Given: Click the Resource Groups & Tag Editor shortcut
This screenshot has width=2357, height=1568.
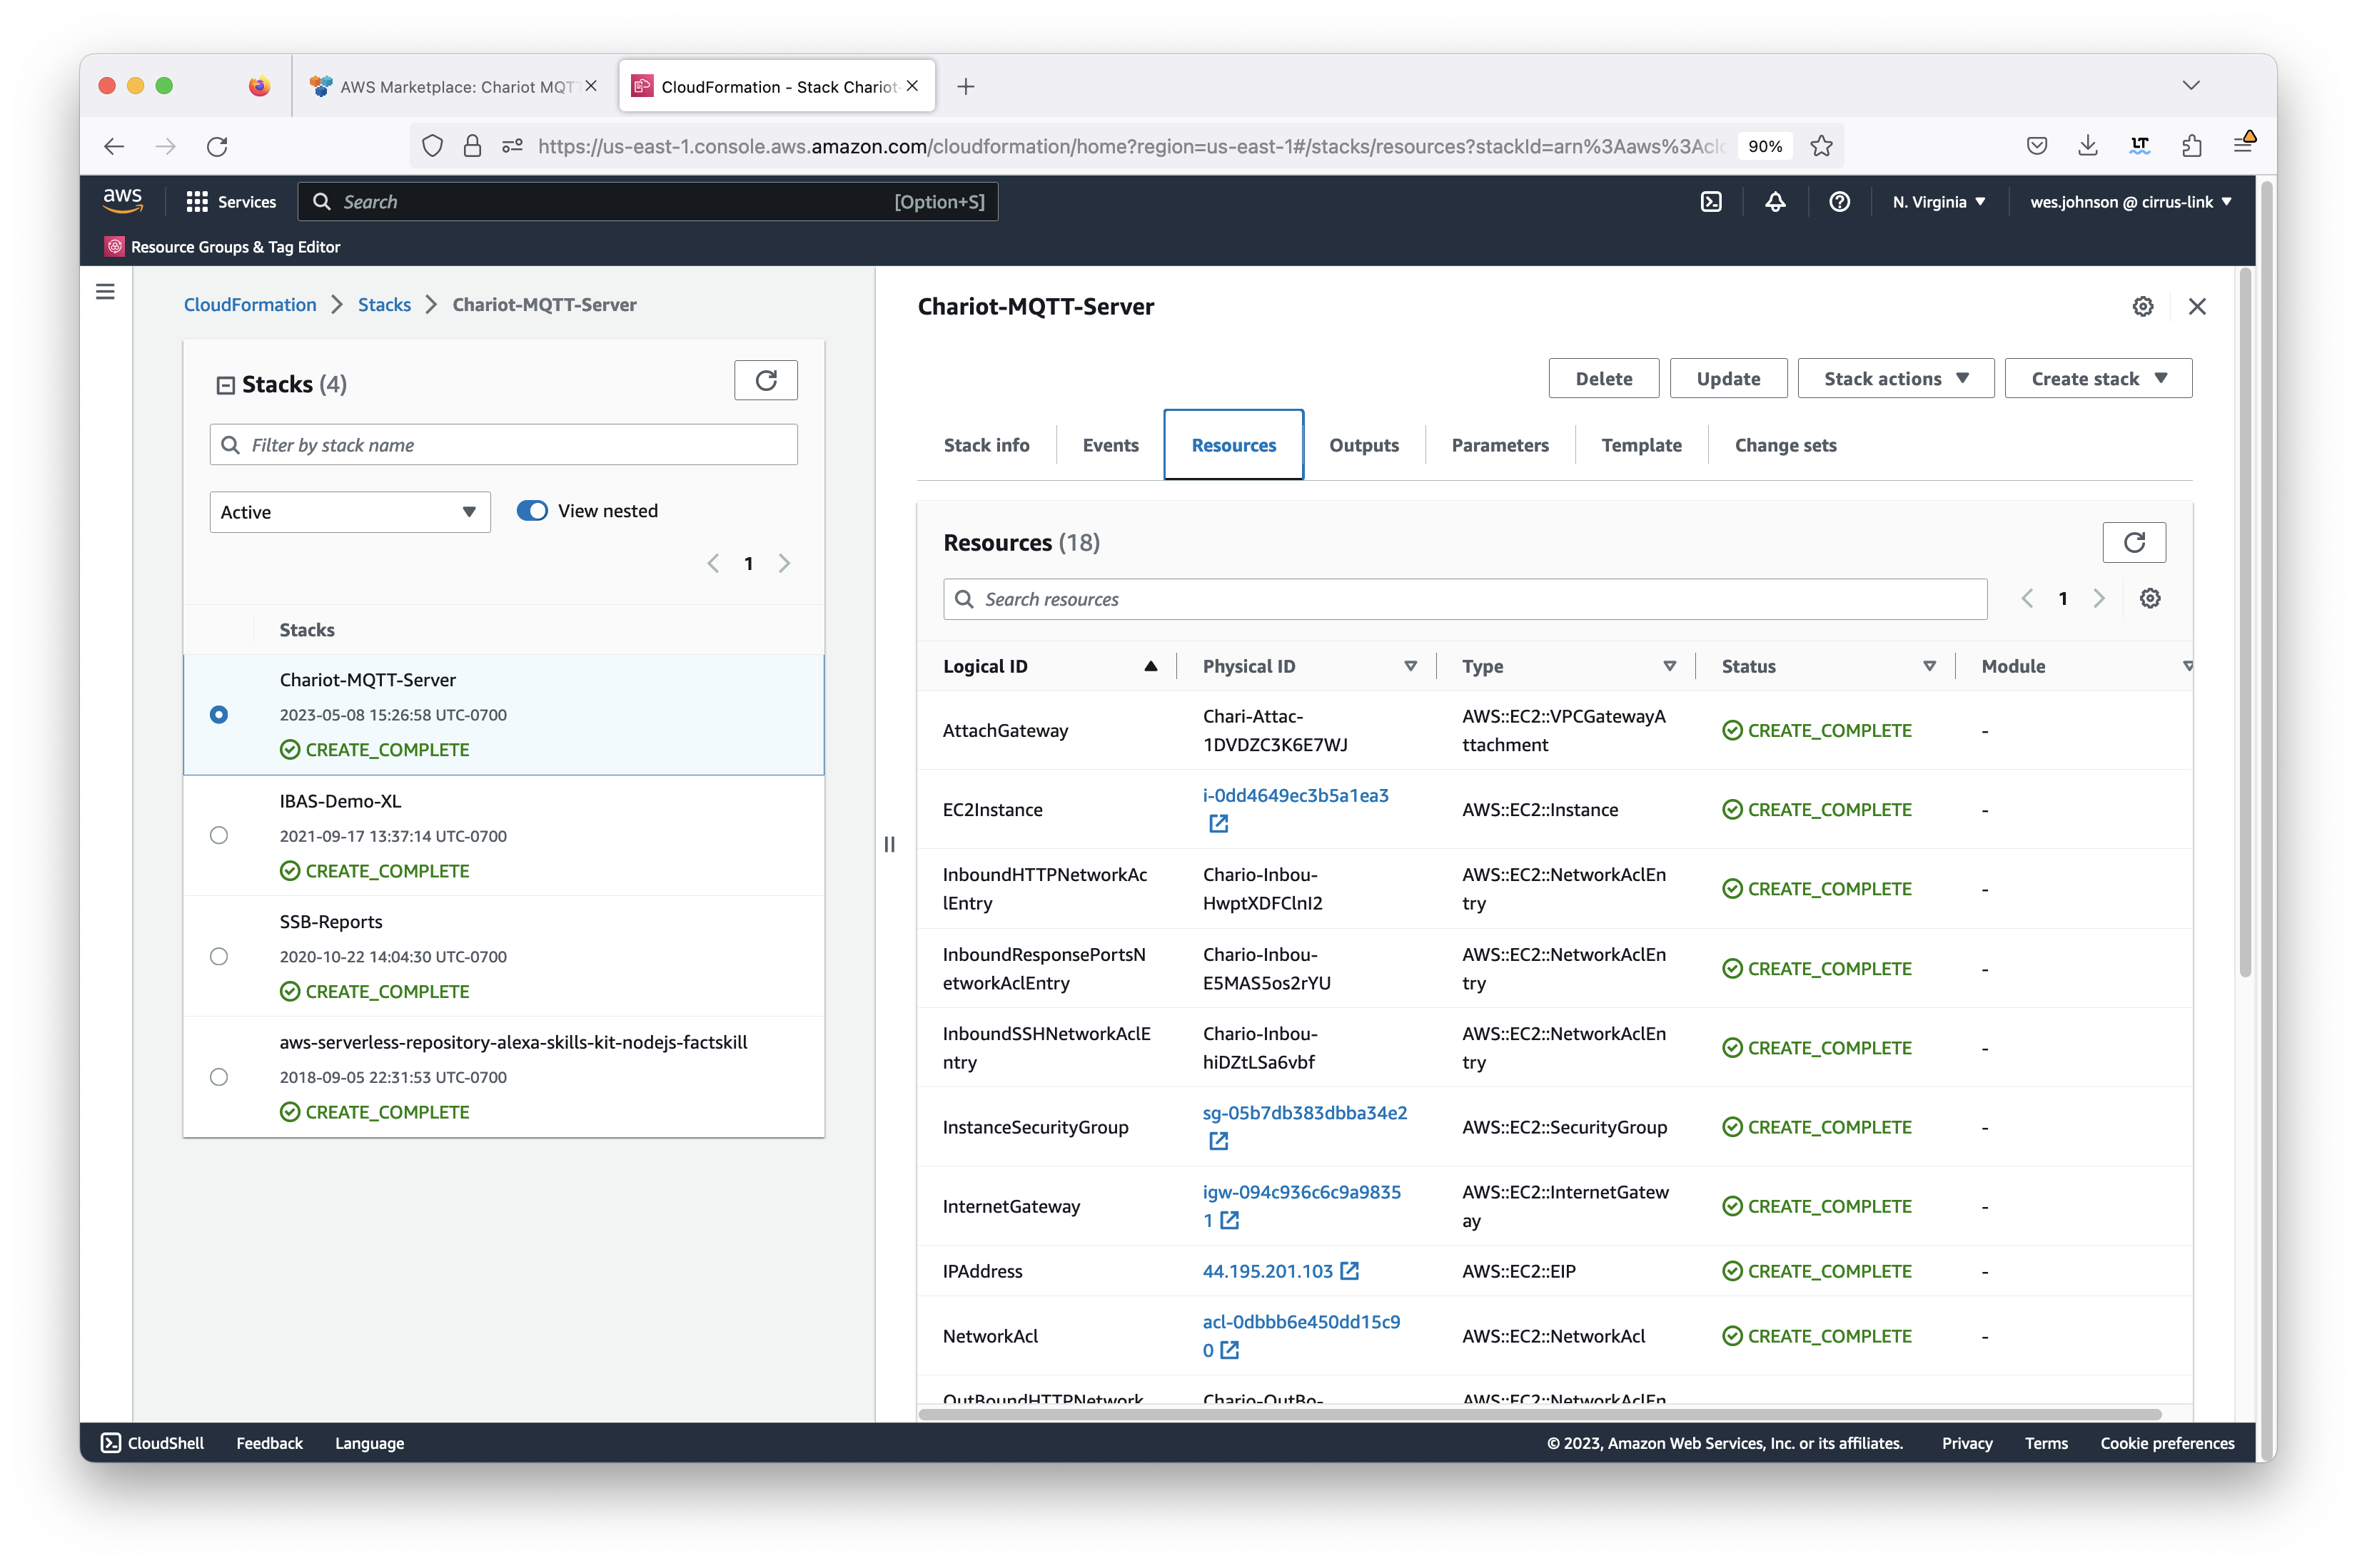Looking at the screenshot, I should coord(222,246).
